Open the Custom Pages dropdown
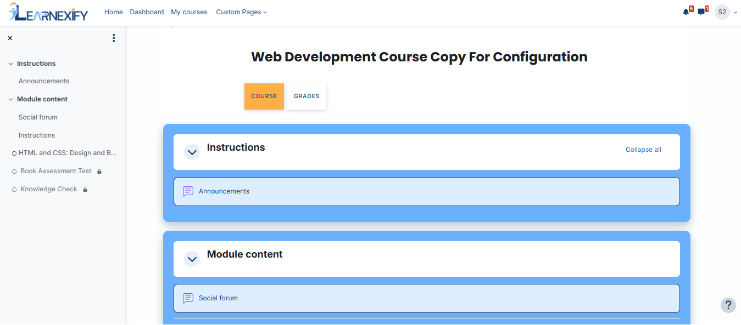 point(241,12)
